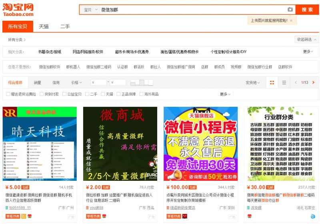The image size is (320, 224).
Task: Sort by 销量
Action: 37,82
